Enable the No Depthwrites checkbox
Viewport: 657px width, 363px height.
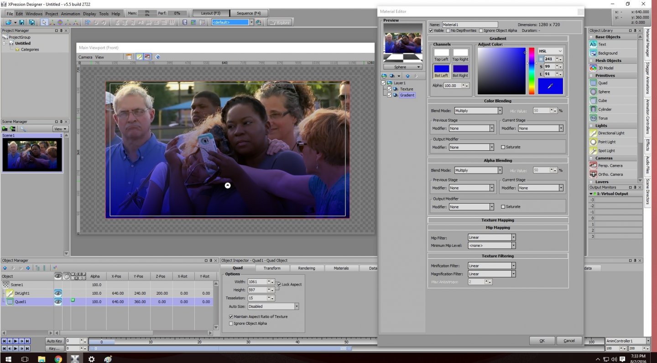448,31
